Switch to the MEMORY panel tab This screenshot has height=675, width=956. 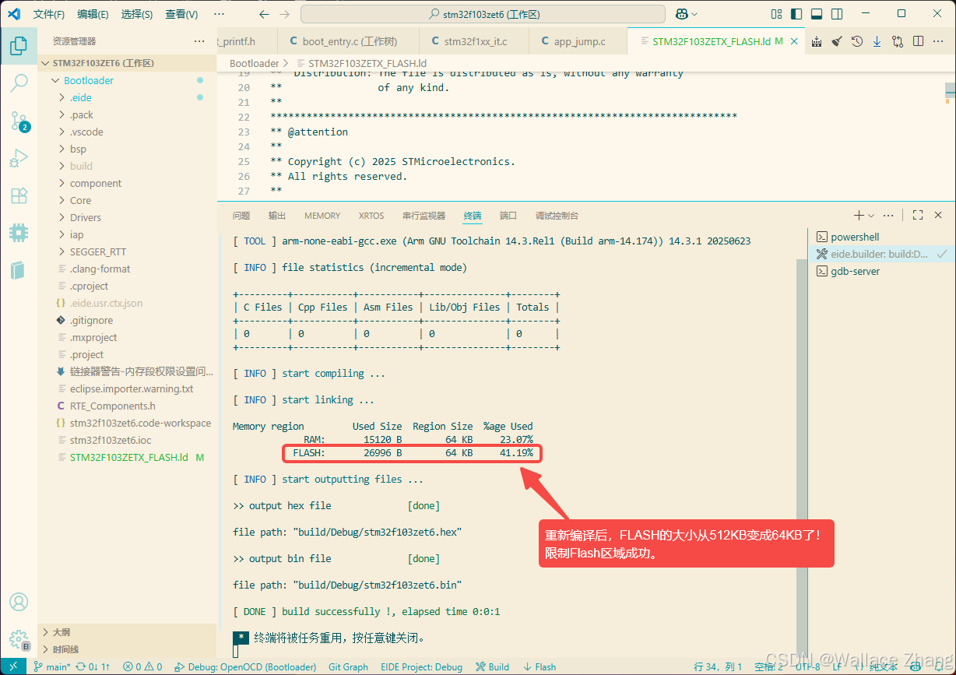point(322,216)
